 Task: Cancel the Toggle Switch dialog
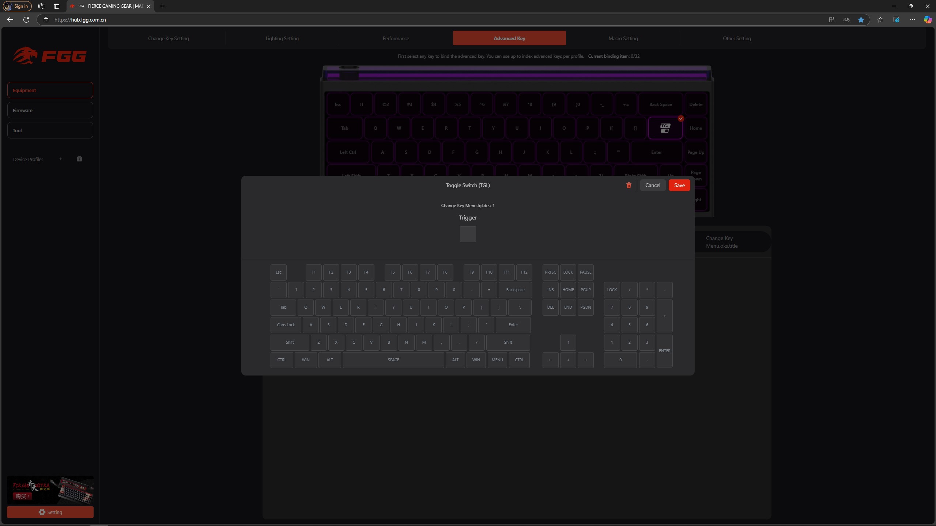click(653, 185)
